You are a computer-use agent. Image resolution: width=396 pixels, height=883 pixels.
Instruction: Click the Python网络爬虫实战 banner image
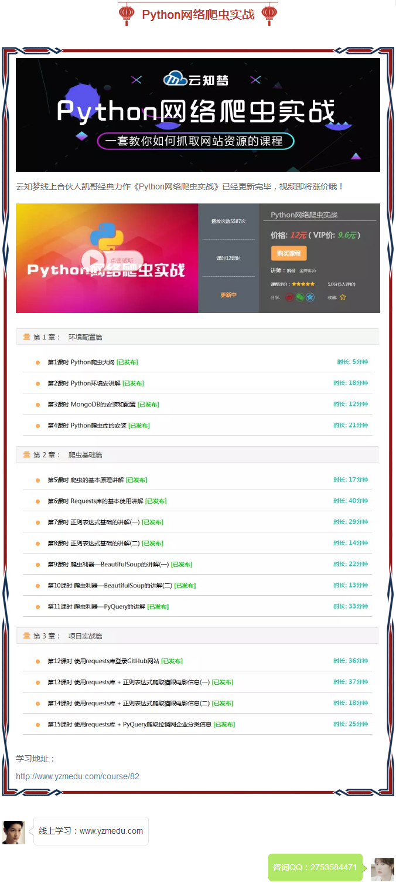click(x=198, y=114)
